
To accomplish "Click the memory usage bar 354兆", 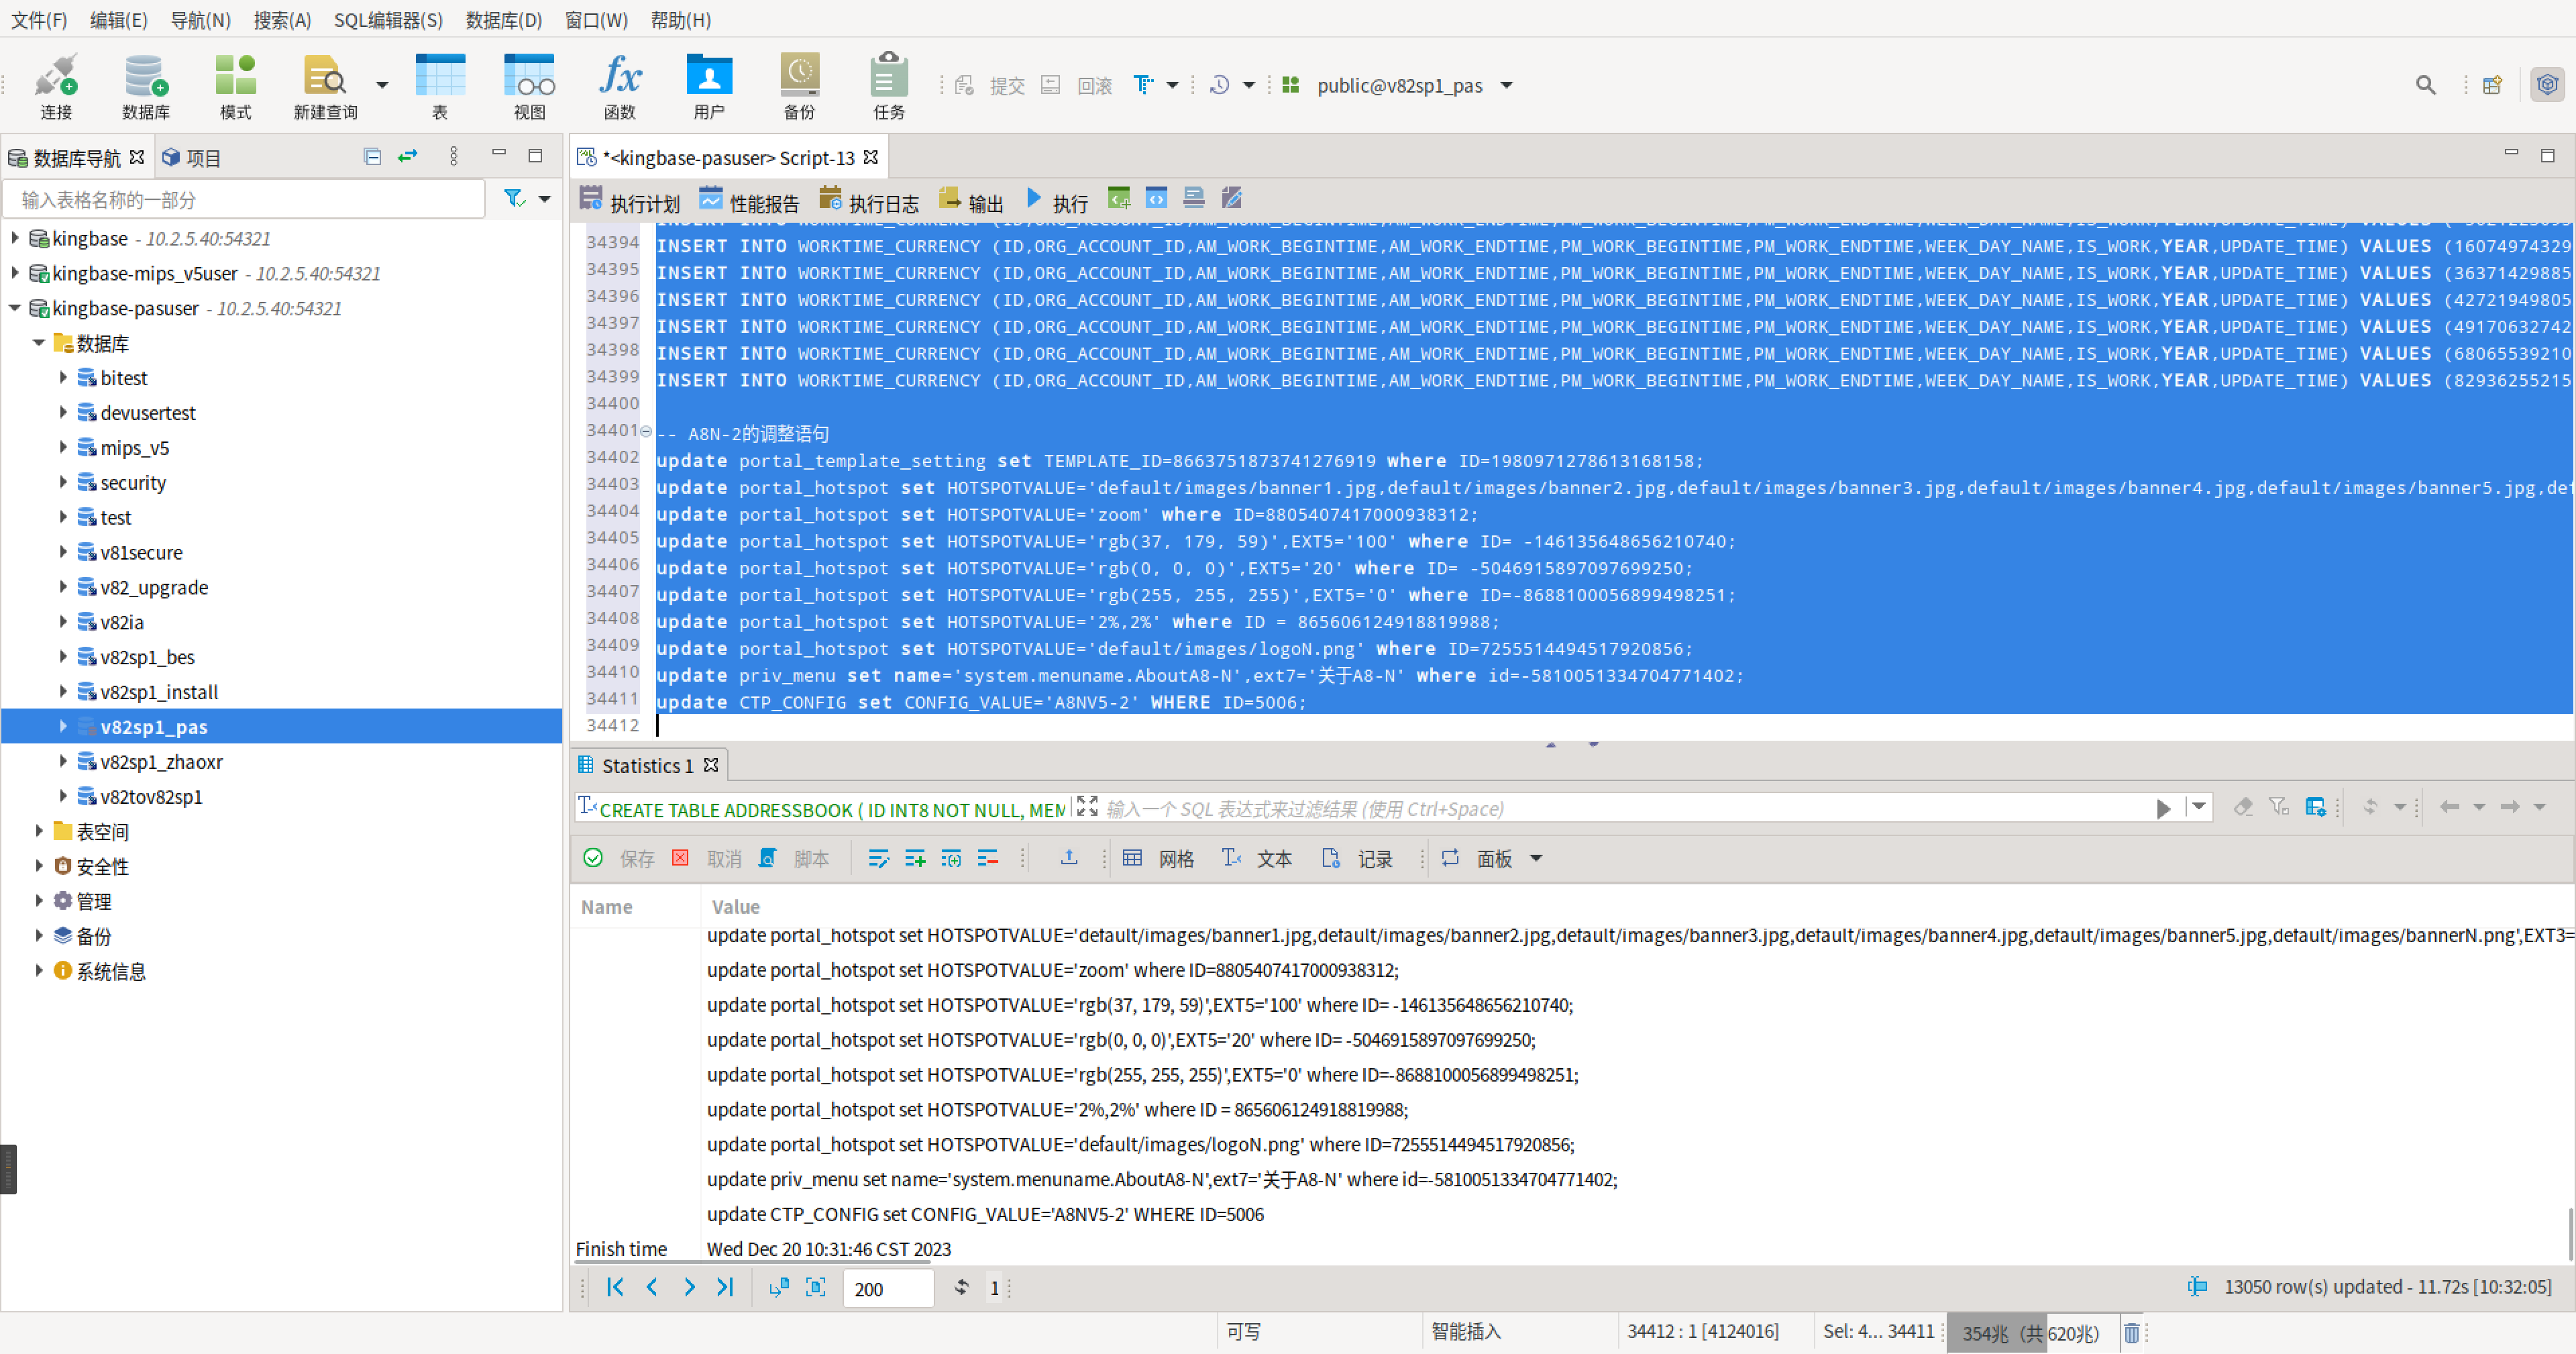I will [2029, 1333].
